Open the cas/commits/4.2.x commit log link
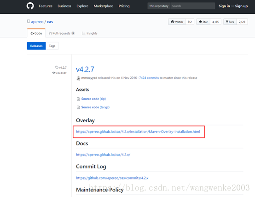Viewport: 255px width, 197px height. 112,178
